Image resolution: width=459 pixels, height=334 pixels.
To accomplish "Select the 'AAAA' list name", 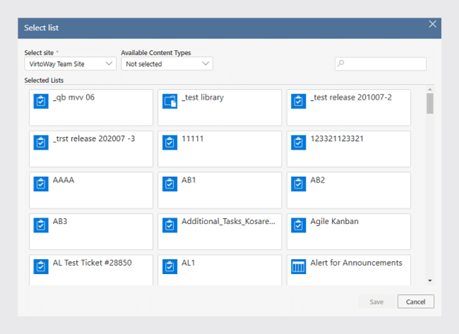I will tap(64, 180).
